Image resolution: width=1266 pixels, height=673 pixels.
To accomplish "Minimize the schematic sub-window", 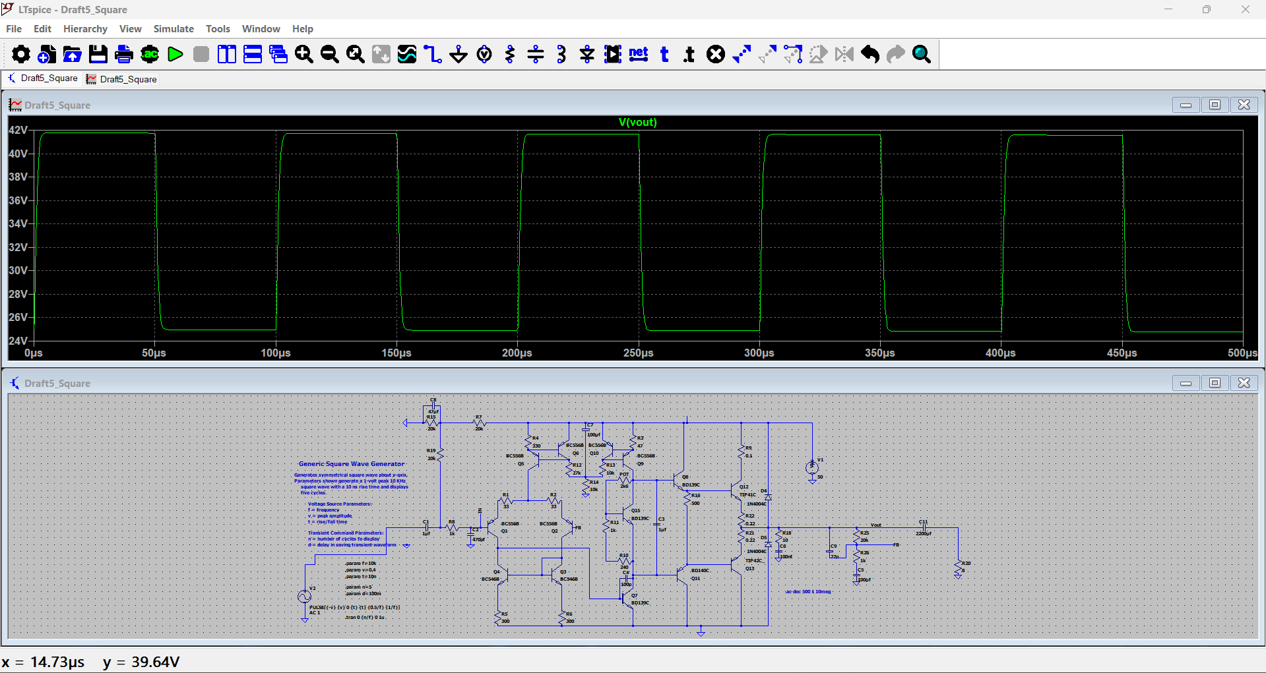I will [x=1186, y=383].
